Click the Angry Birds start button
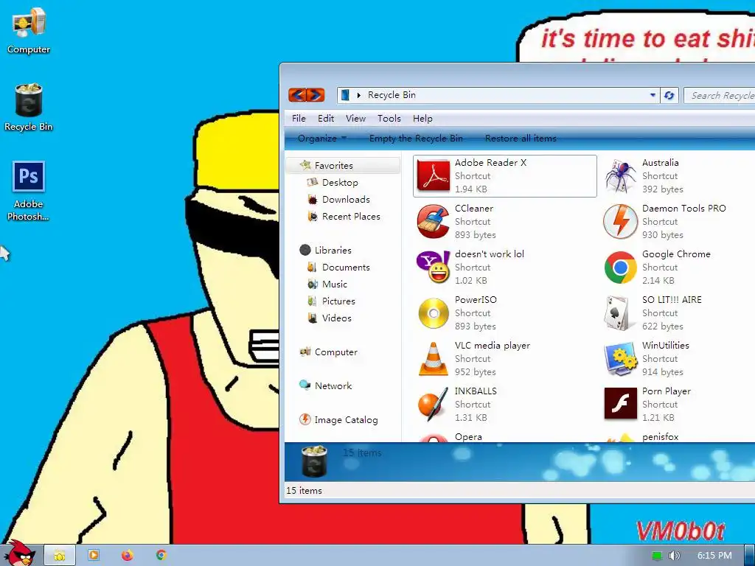Viewport: 755px width, 566px height. click(x=19, y=553)
